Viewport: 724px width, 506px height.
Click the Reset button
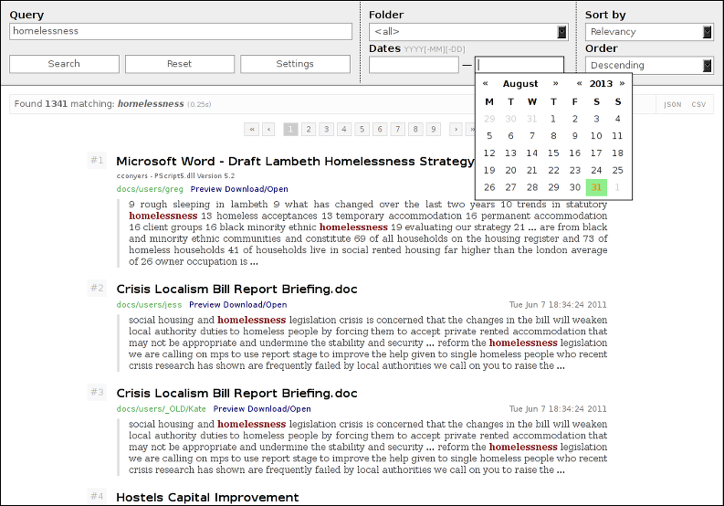click(180, 64)
